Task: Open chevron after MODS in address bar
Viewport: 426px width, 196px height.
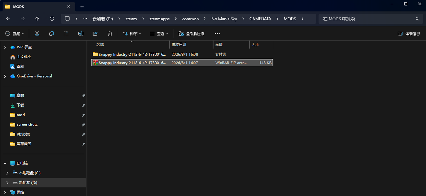Action: click(303, 19)
